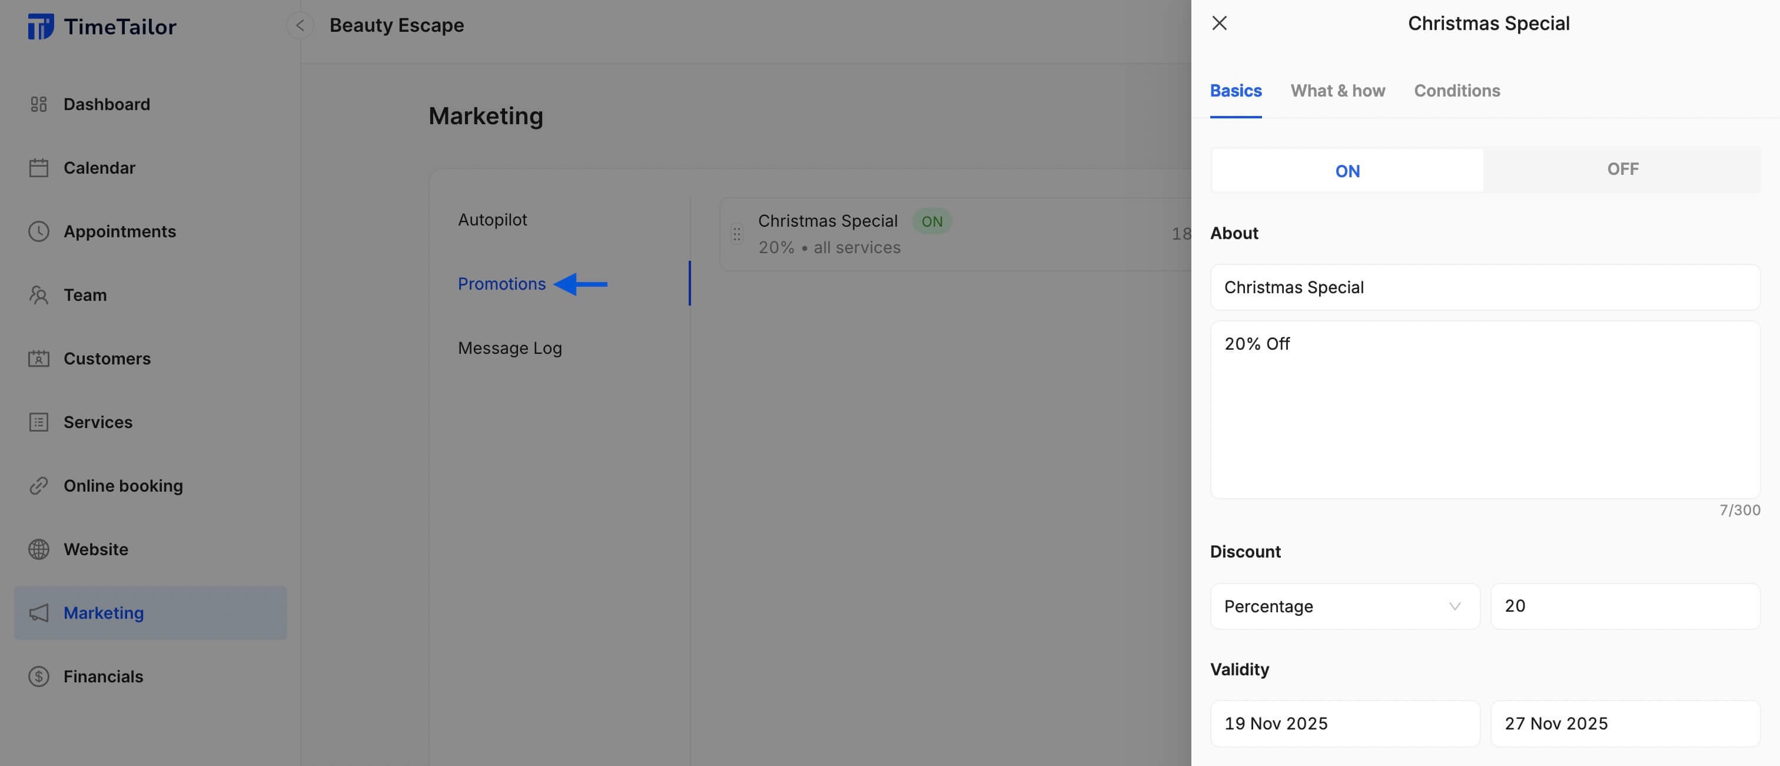Click the Financials dollar icon
This screenshot has height=766, width=1780.
(39, 677)
